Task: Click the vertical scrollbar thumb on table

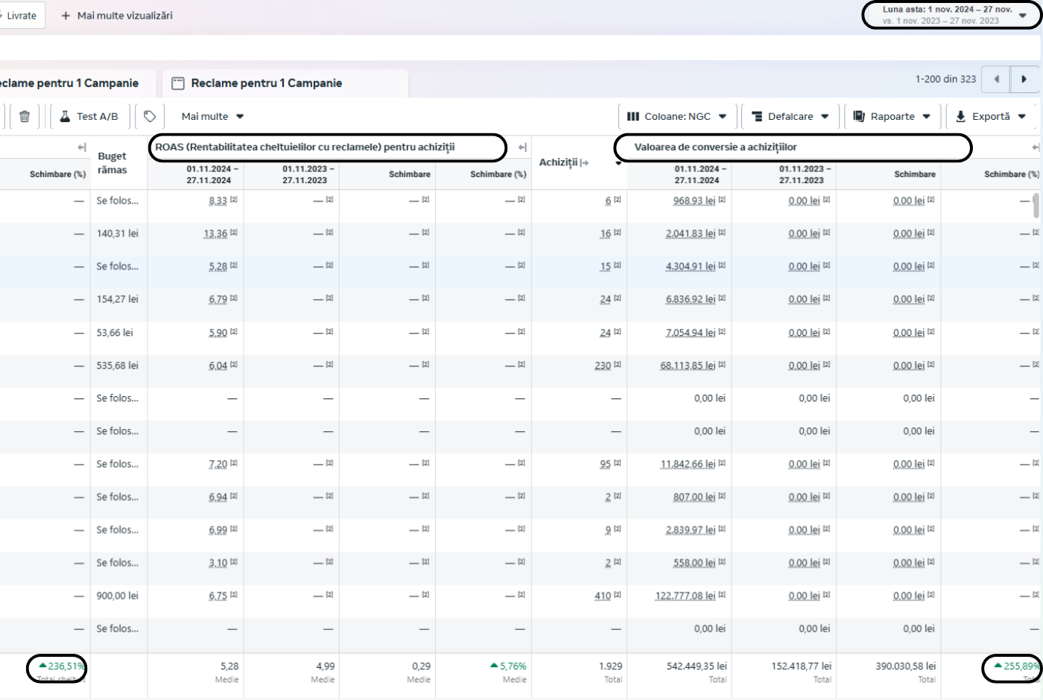Action: click(1036, 206)
